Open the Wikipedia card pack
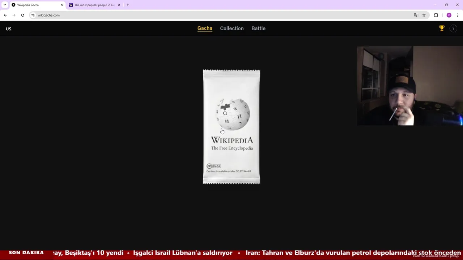 tap(231, 127)
